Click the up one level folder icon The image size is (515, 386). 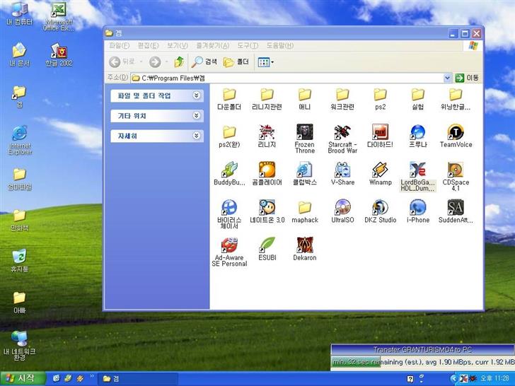click(x=179, y=62)
